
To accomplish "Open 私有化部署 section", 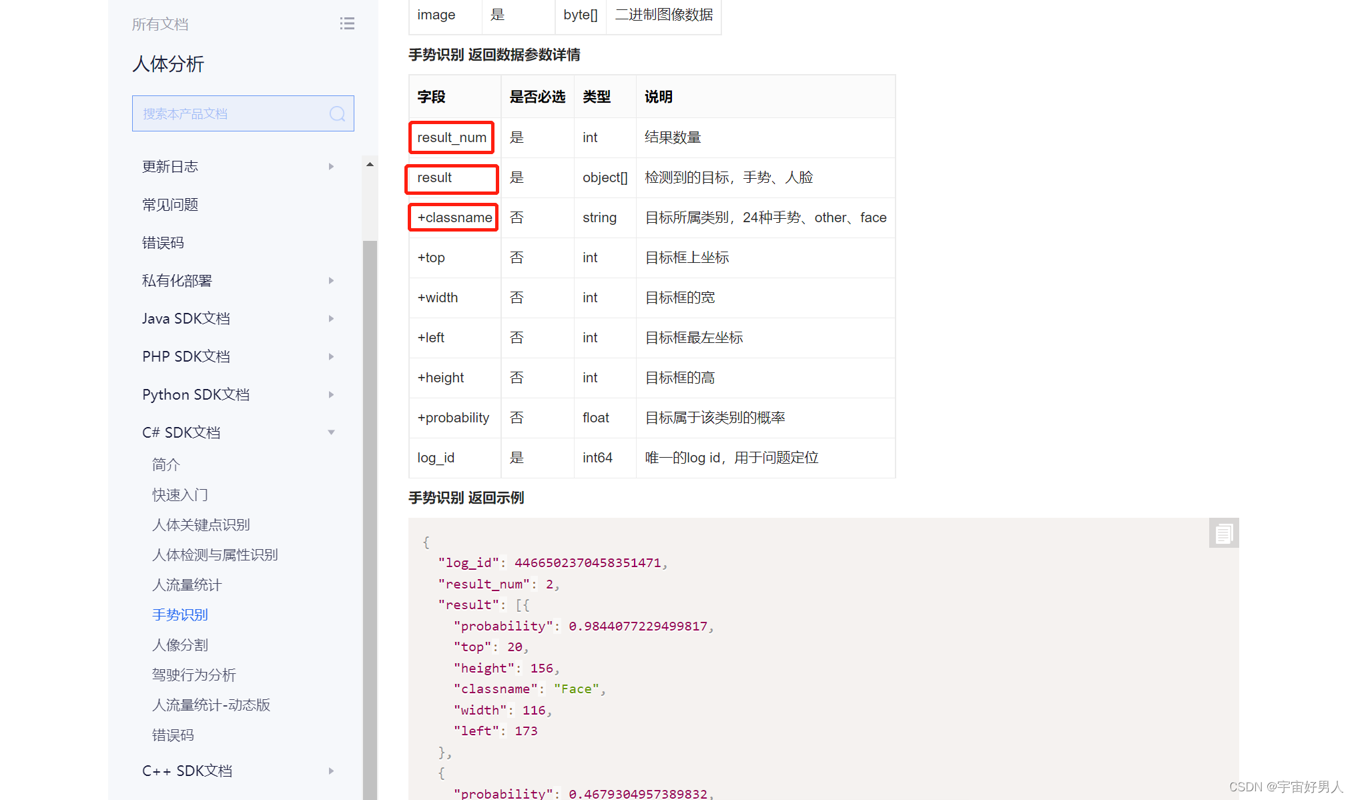I will pyautogui.click(x=177, y=280).
